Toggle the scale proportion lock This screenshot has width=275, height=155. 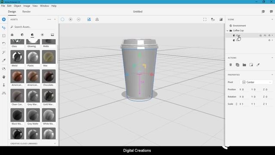tap(236, 104)
